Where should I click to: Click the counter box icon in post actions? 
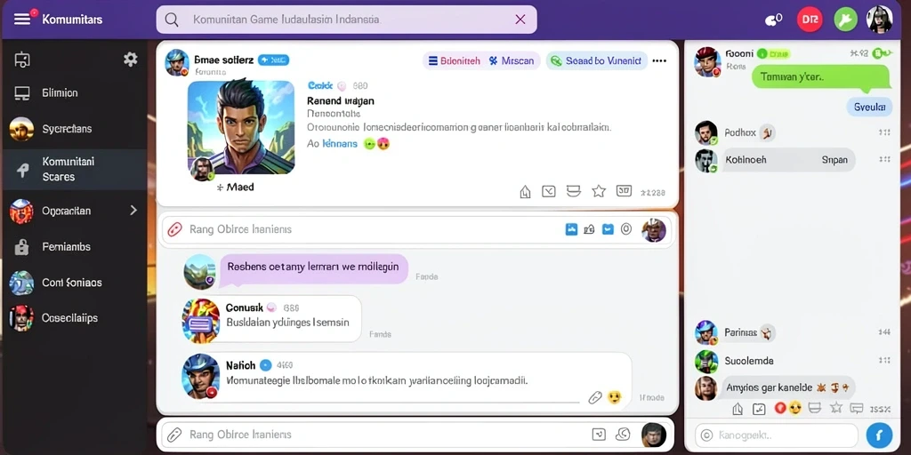coord(624,190)
